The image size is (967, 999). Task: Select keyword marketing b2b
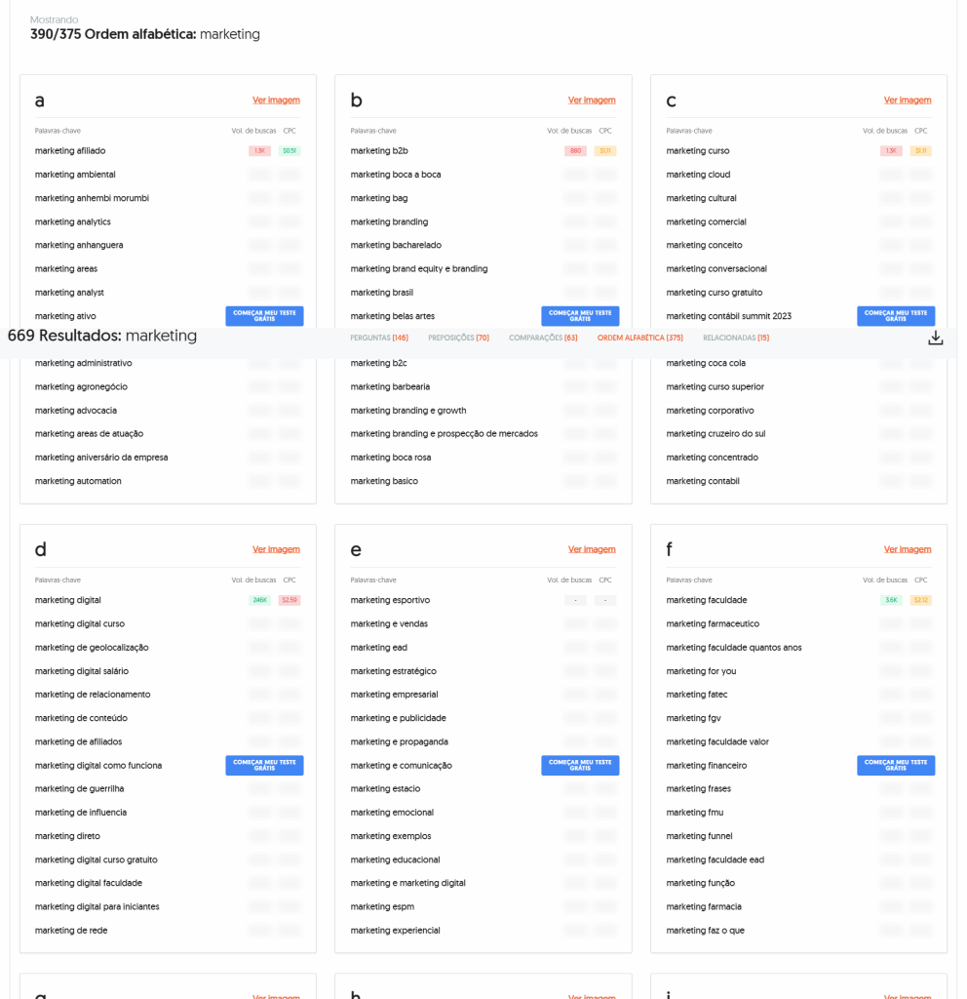(379, 151)
